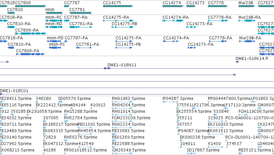Image resolution: width=274 pixels, height=155 pixels.
Task: Select EST RH52764.5prime
Action: (66, 121)
